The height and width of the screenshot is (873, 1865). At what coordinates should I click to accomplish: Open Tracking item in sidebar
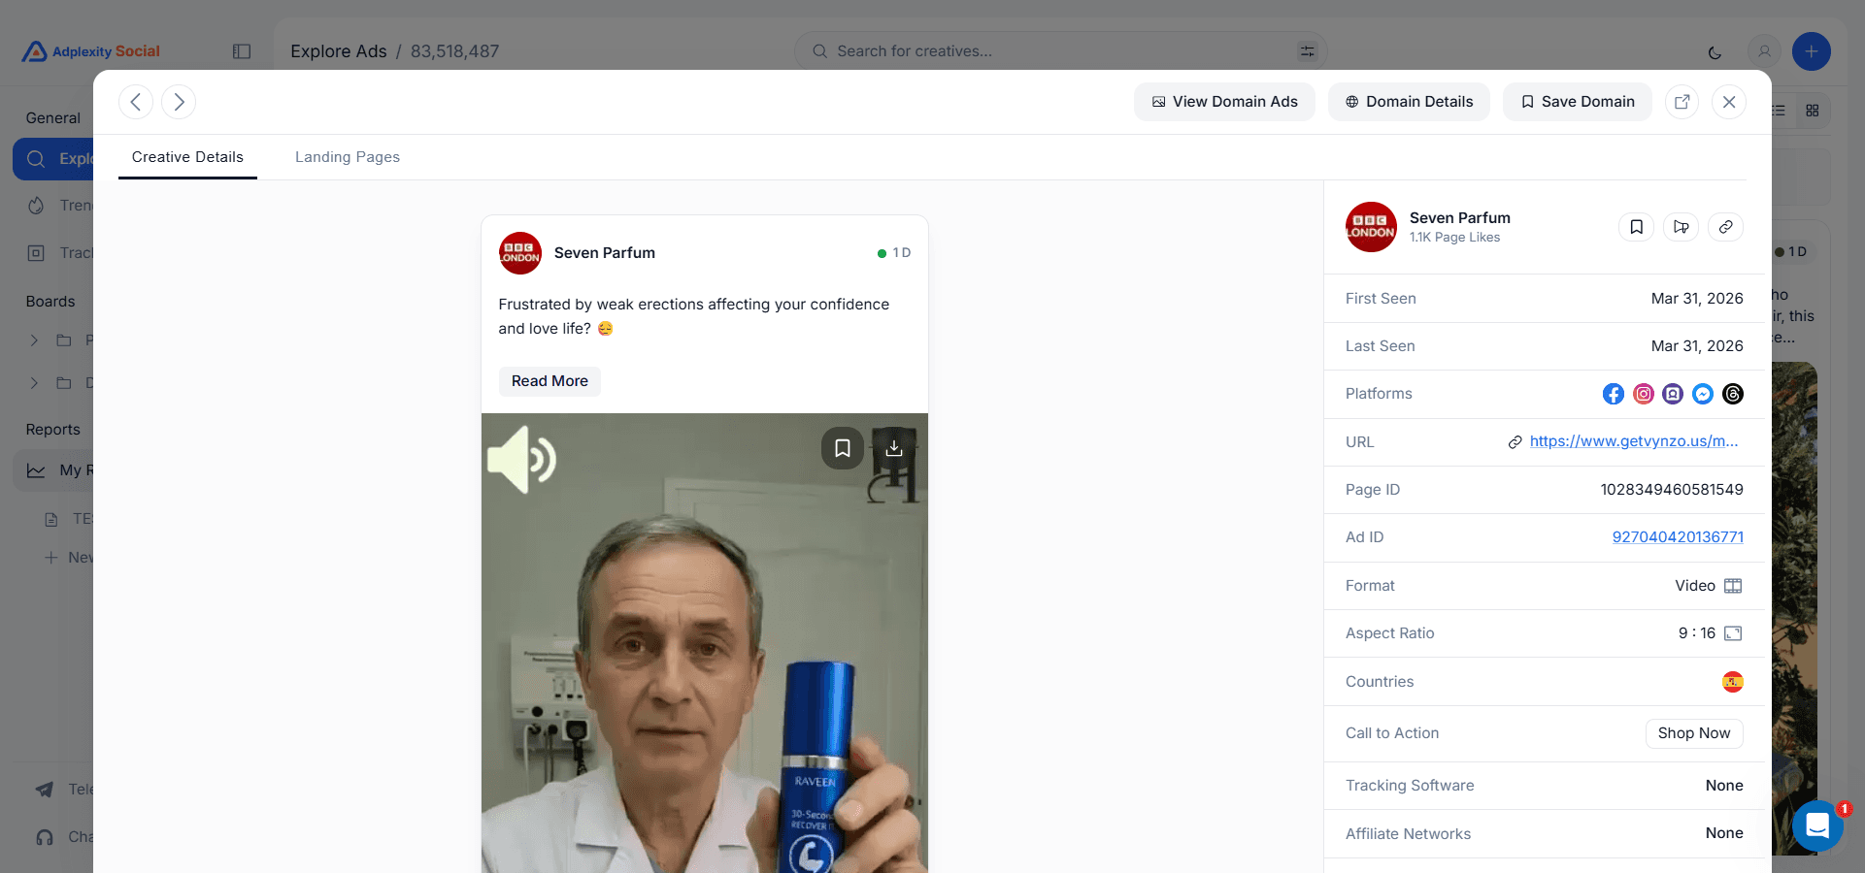(58, 253)
